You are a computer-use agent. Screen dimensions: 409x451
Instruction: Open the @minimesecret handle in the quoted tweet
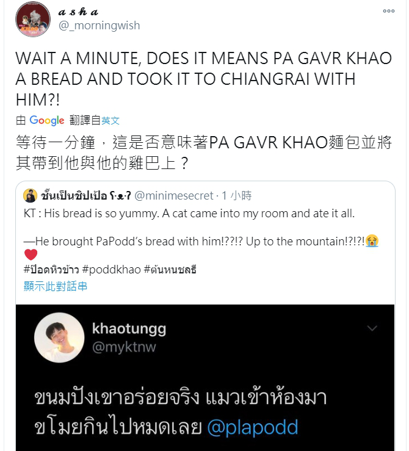[x=174, y=195]
